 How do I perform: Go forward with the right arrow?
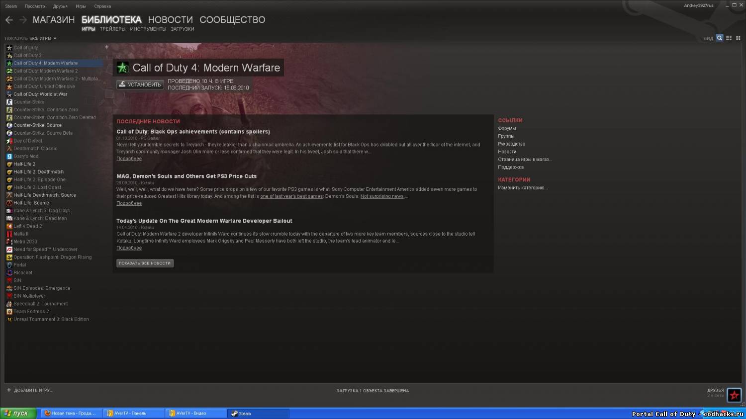(x=23, y=20)
